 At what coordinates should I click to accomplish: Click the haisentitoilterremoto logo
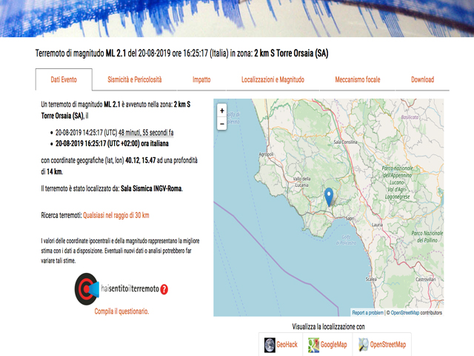click(121, 289)
